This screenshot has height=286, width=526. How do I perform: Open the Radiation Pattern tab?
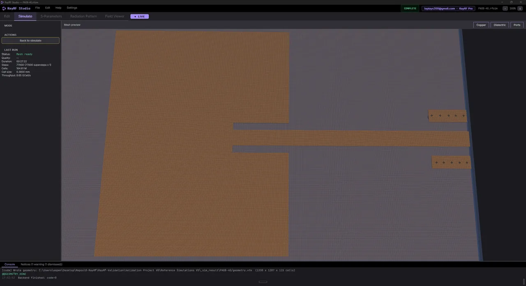pyautogui.click(x=83, y=16)
